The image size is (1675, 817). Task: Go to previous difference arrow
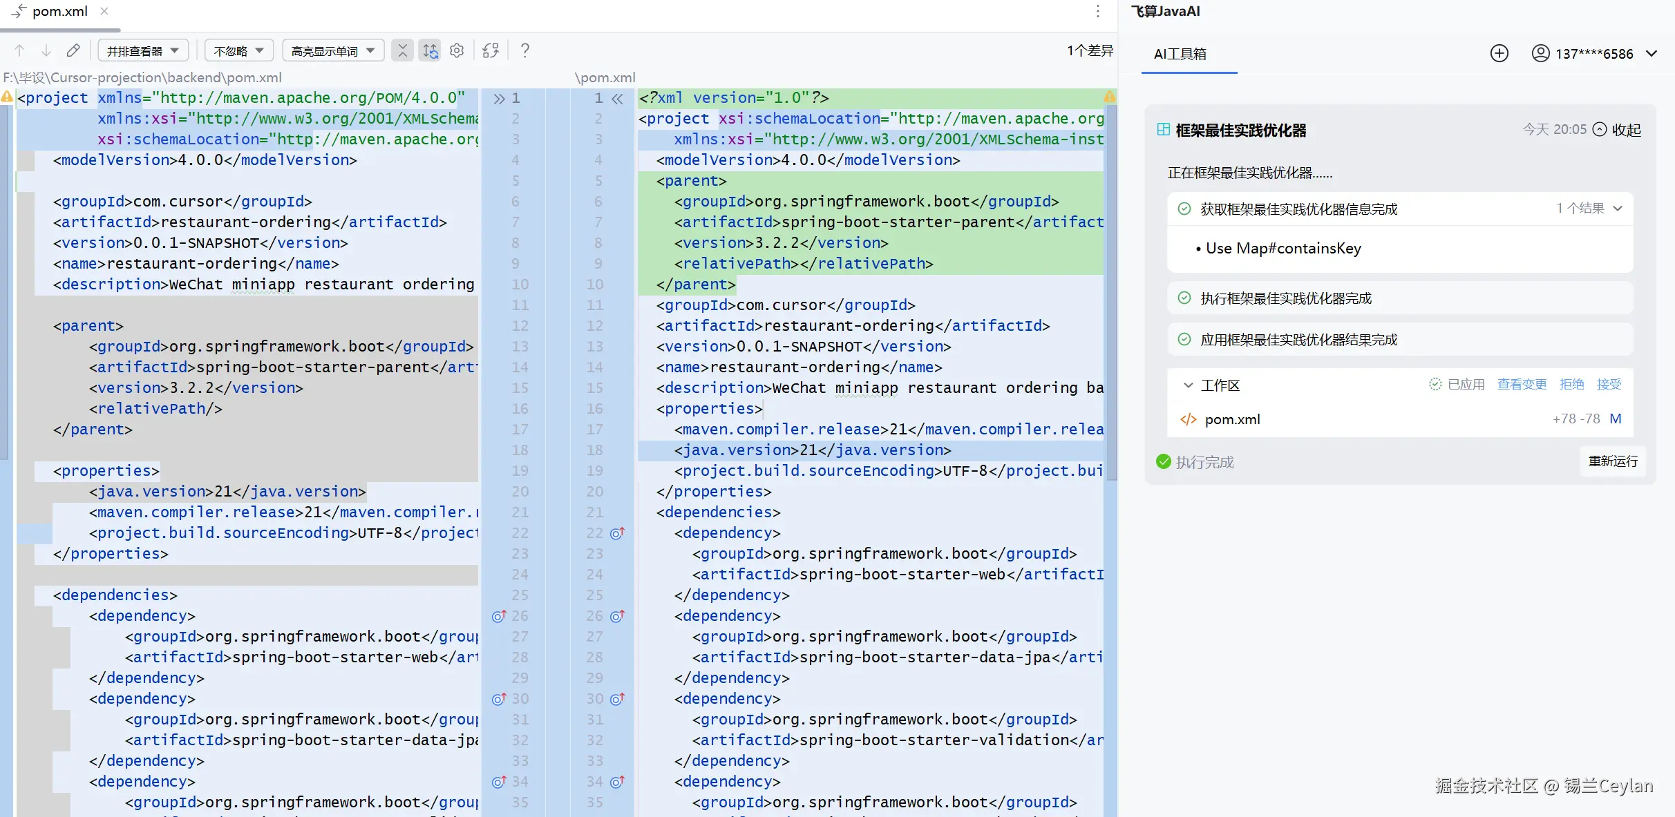[19, 50]
